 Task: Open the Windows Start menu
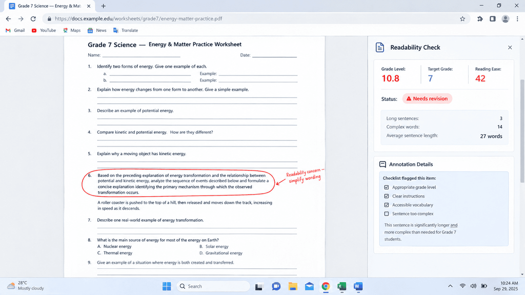coord(167,286)
